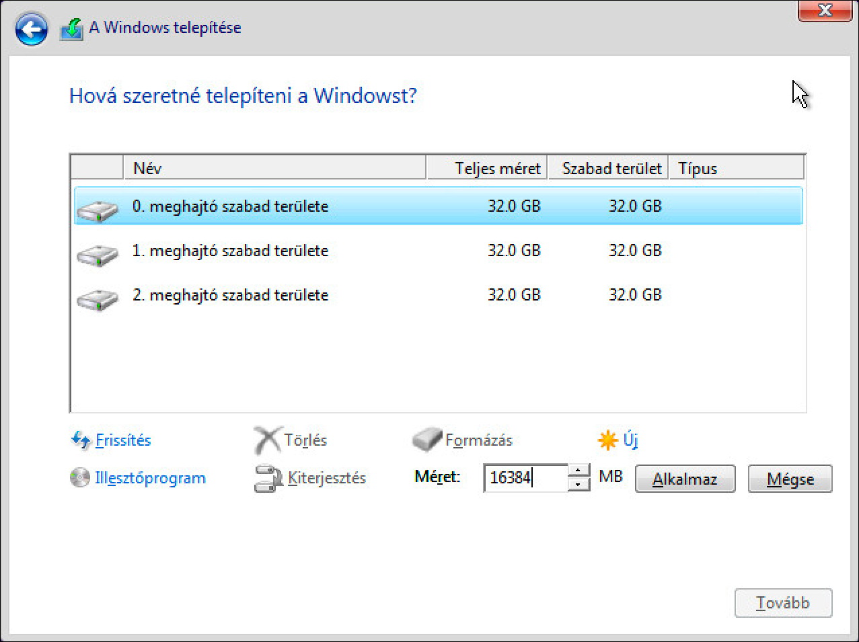859x642 pixels.
Task: Click free space 32.0 GB of drive 0
Action: tap(635, 206)
